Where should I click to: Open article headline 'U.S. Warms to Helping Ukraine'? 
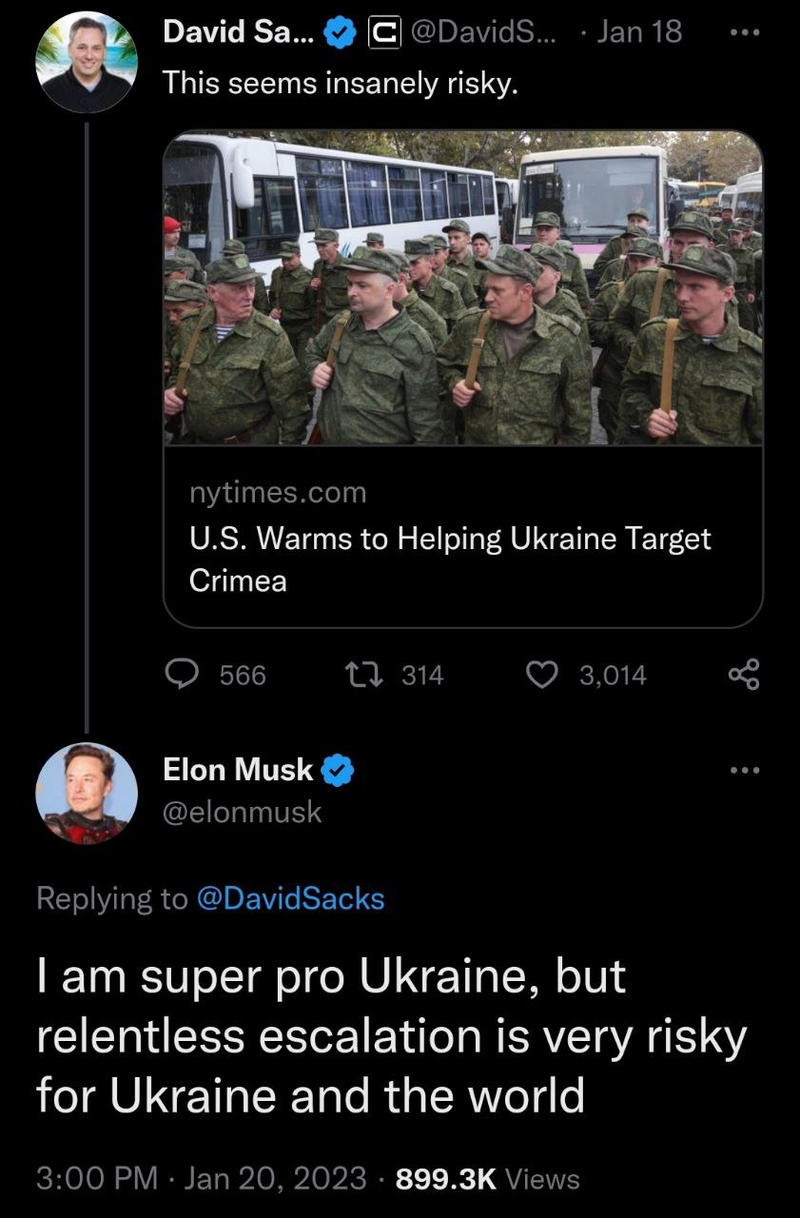(x=450, y=560)
